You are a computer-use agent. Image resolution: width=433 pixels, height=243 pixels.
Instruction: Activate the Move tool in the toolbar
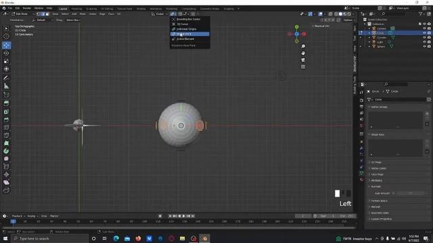click(6, 45)
